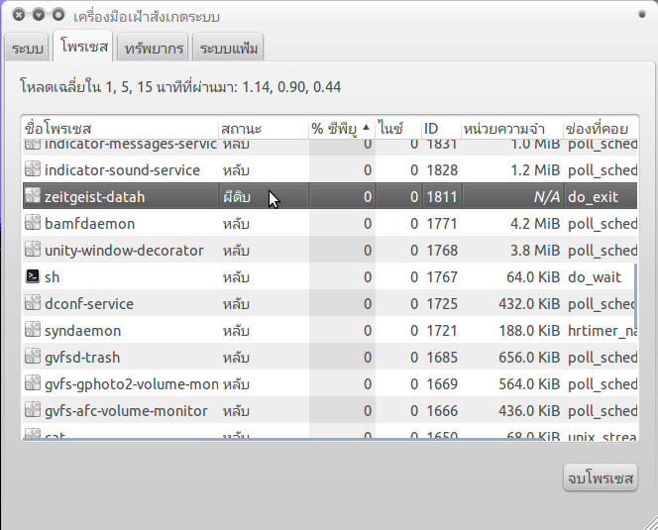Click the สถานะ column header
This screenshot has height=530, width=658.
point(263,129)
